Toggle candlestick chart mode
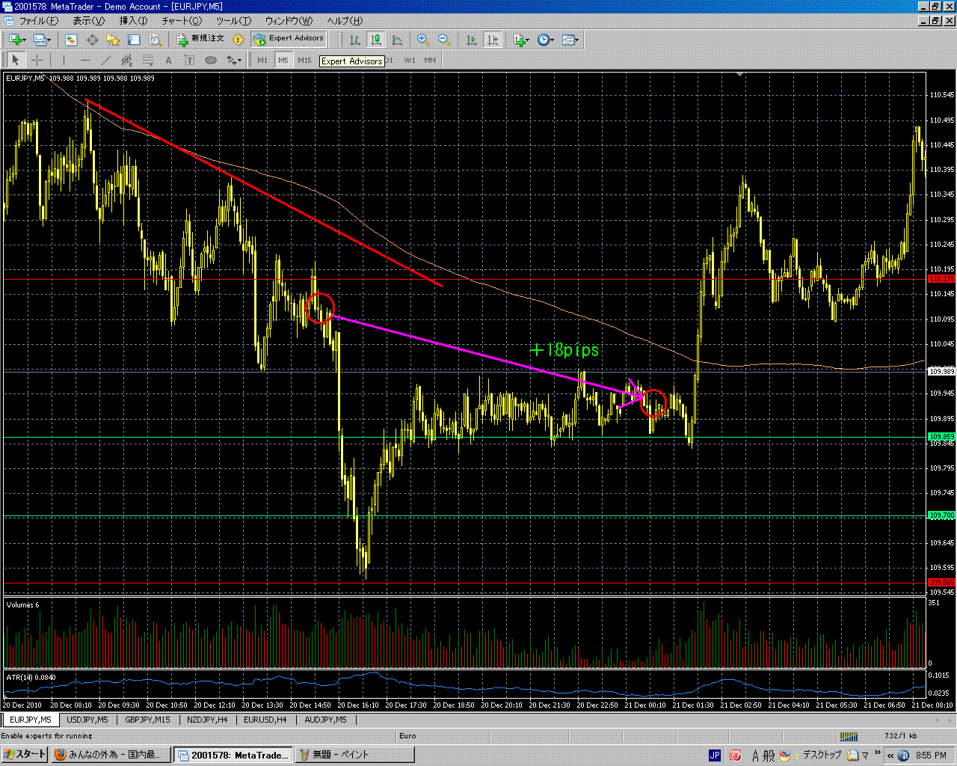 tap(376, 40)
